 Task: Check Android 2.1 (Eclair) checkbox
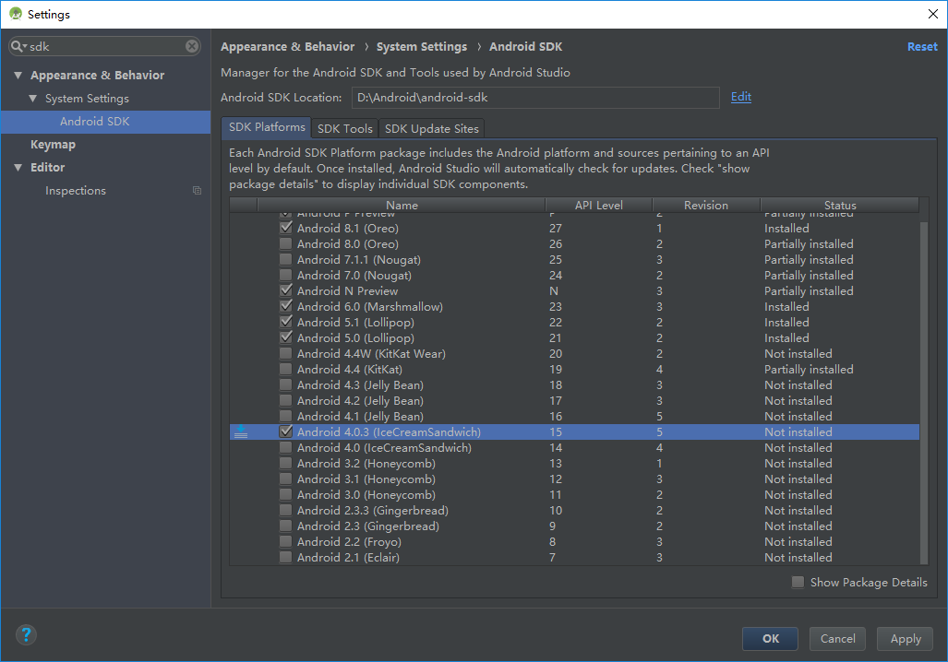tap(286, 558)
